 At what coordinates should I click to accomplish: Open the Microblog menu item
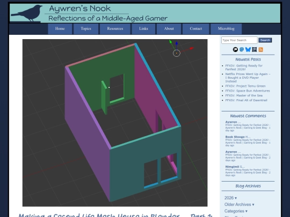(226, 28)
